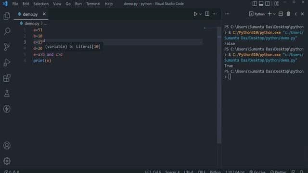Open terminal launch profile dropdown
This screenshot has height=173, width=308.
tap(274, 14)
